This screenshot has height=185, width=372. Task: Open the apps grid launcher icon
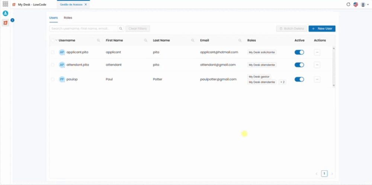(5, 4)
